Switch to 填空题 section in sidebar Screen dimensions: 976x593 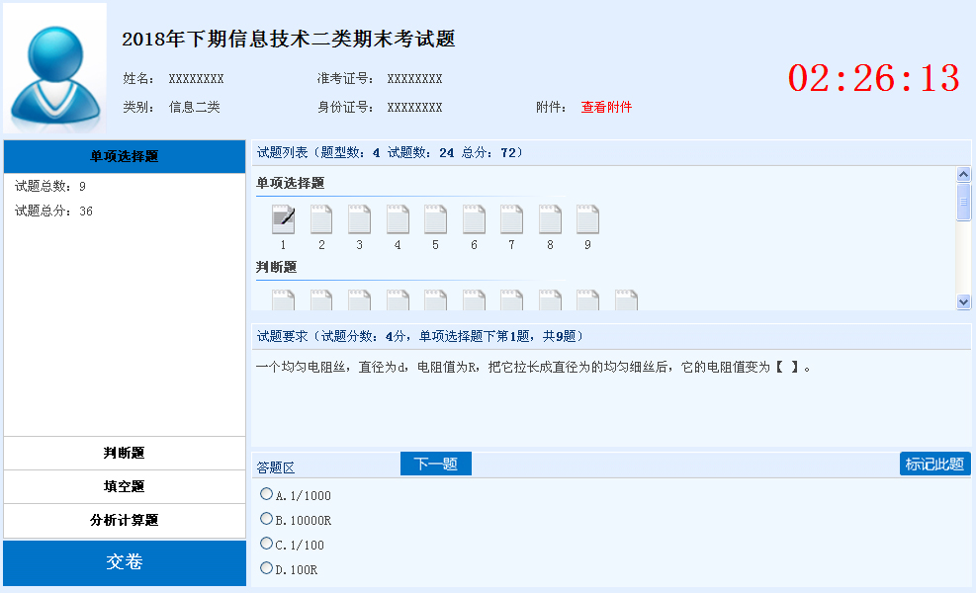pyautogui.click(x=125, y=486)
